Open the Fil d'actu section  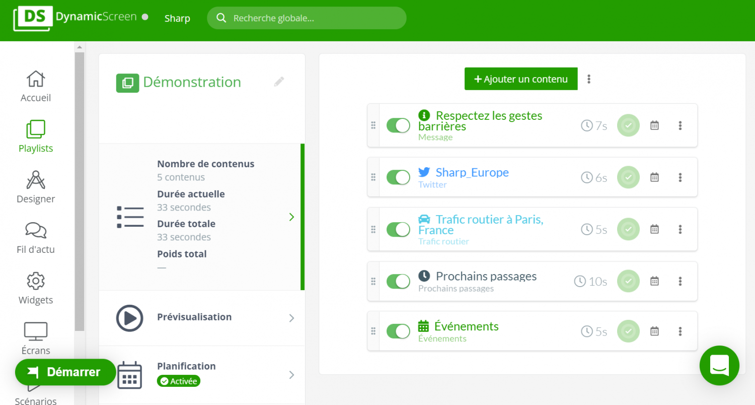click(x=36, y=238)
